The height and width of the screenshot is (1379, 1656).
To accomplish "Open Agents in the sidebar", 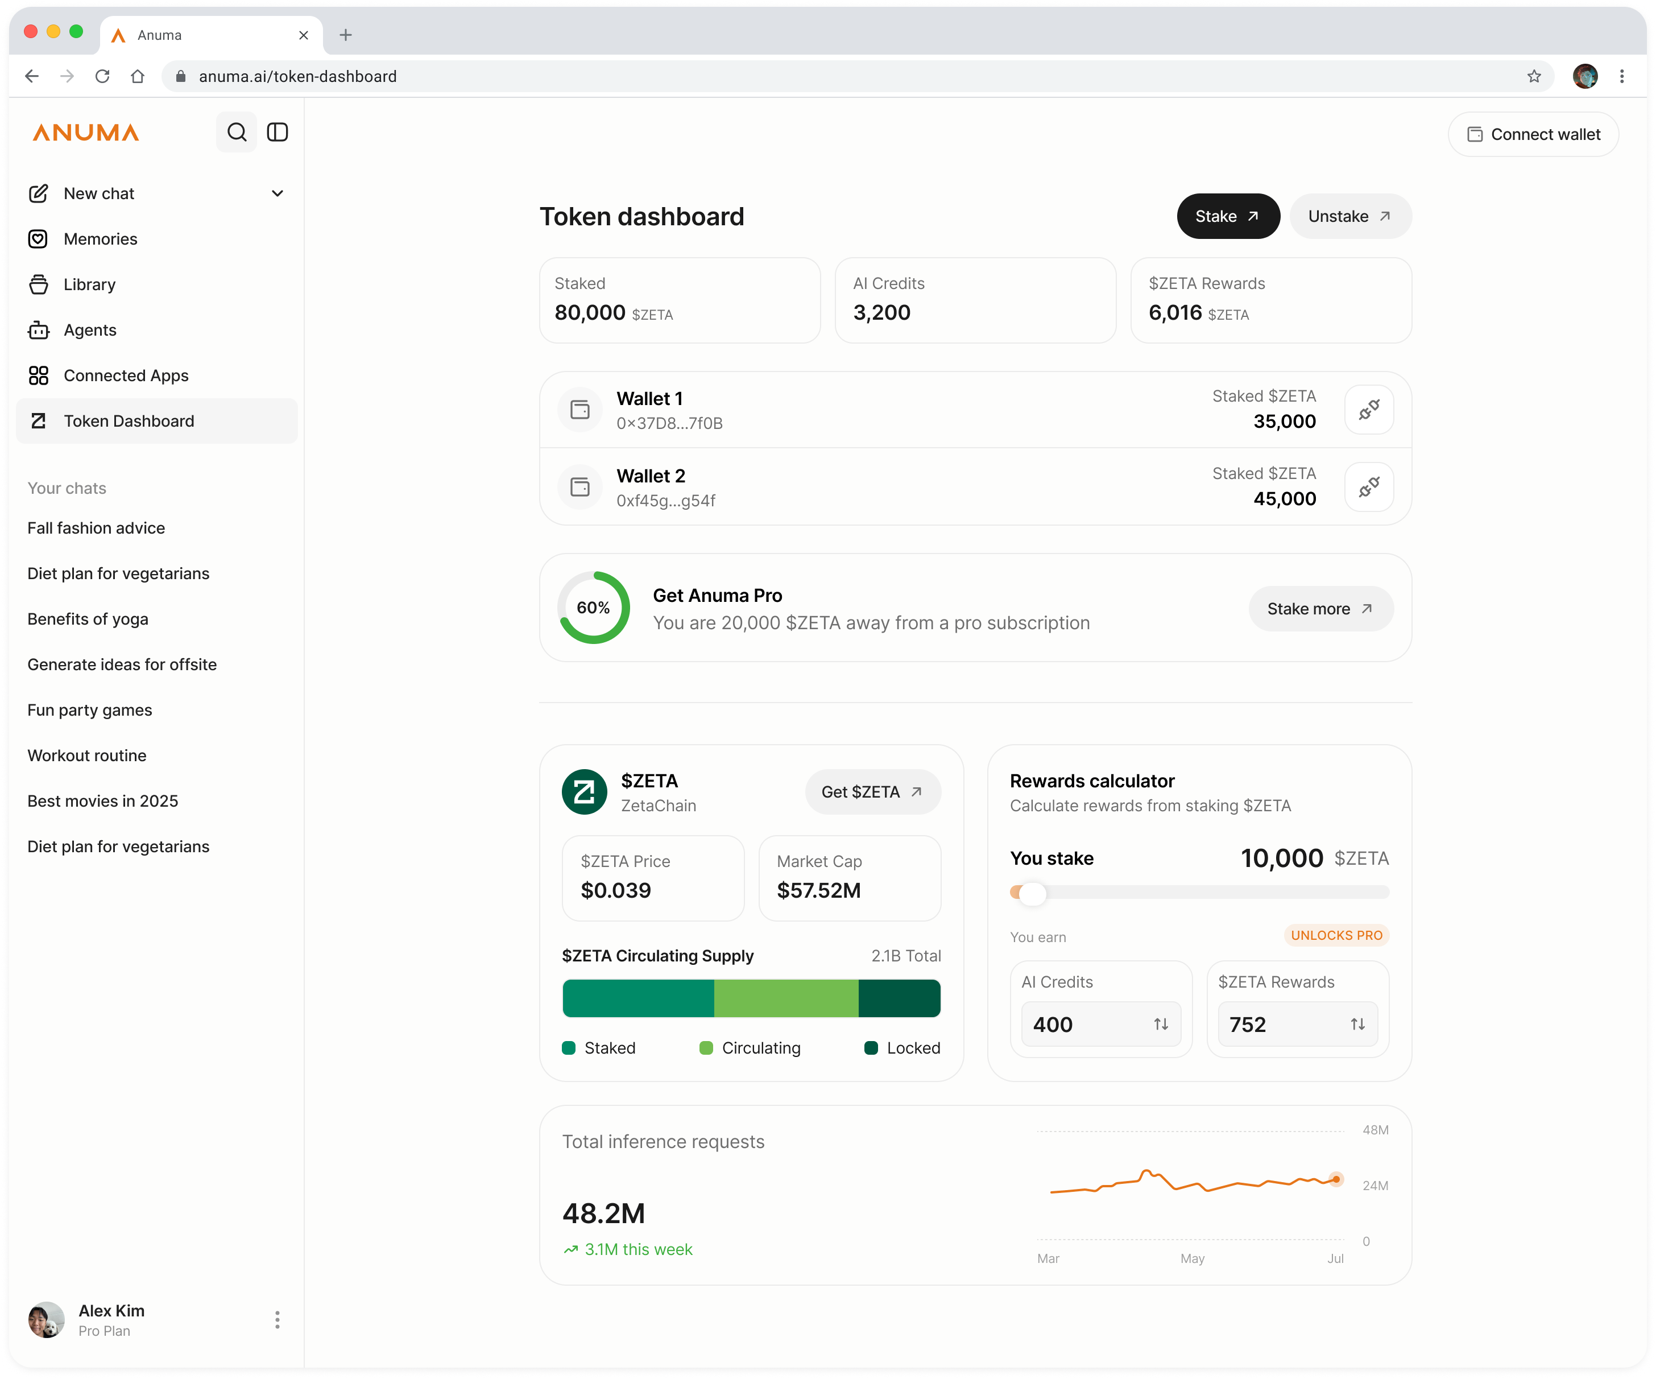I will click(x=157, y=330).
